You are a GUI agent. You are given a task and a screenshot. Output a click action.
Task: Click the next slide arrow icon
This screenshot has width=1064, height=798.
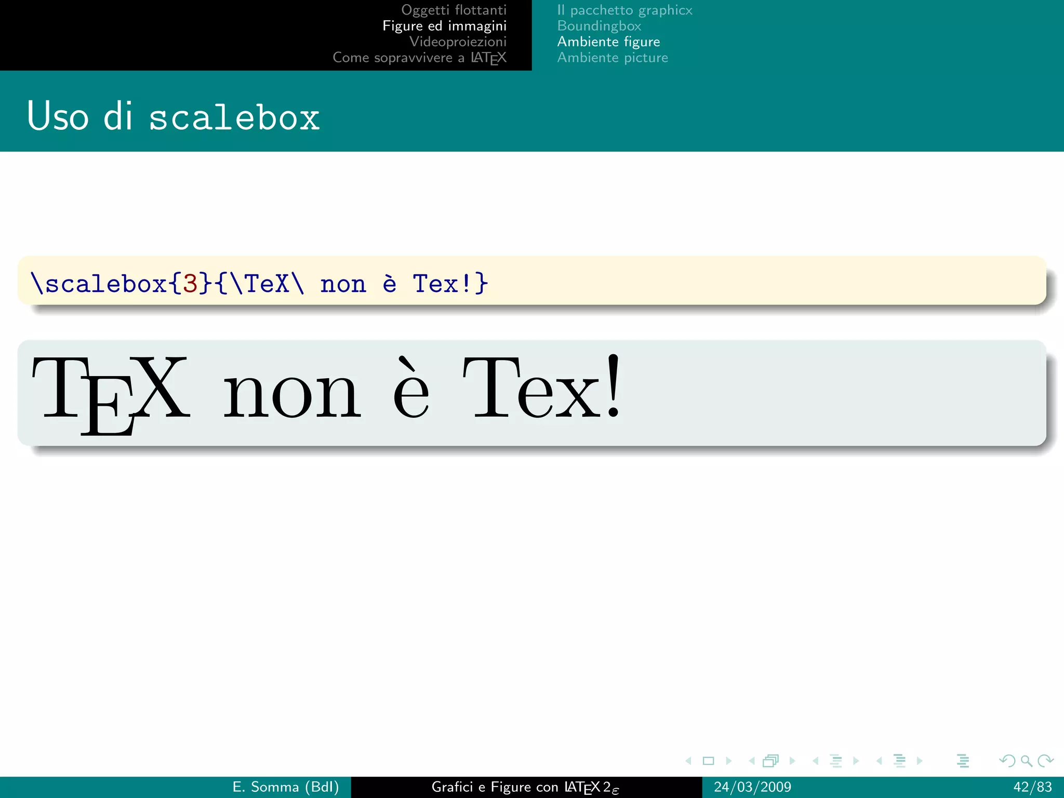tap(729, 761)
